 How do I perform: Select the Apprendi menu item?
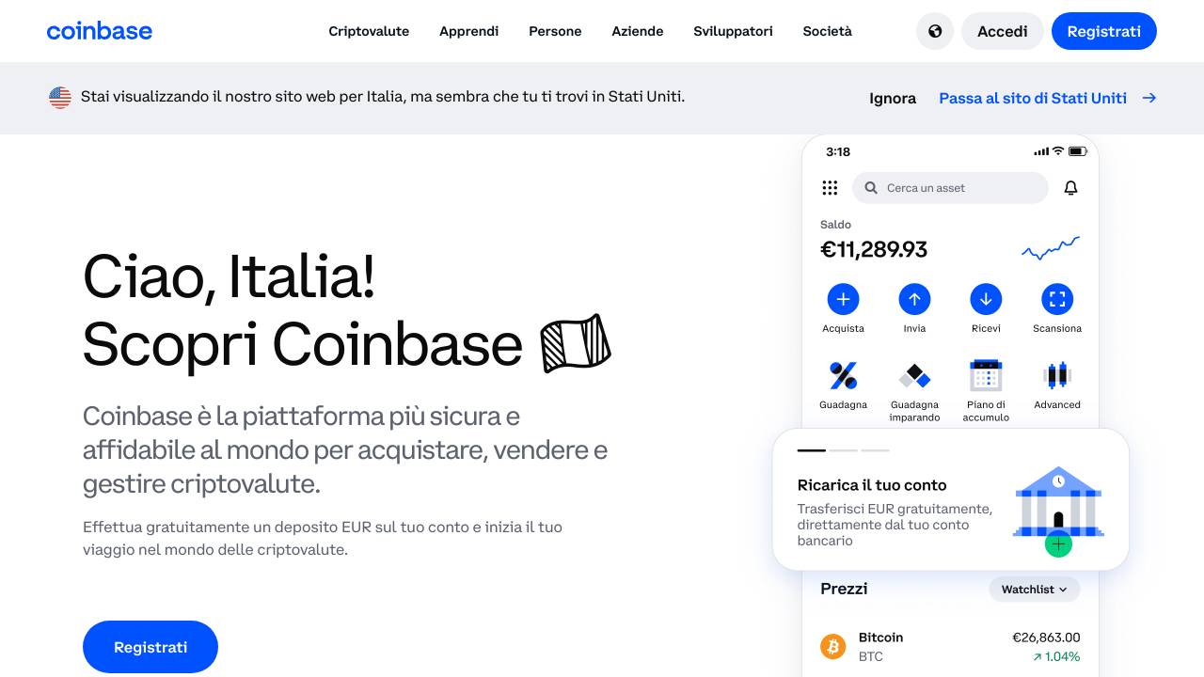click(468, 31)
